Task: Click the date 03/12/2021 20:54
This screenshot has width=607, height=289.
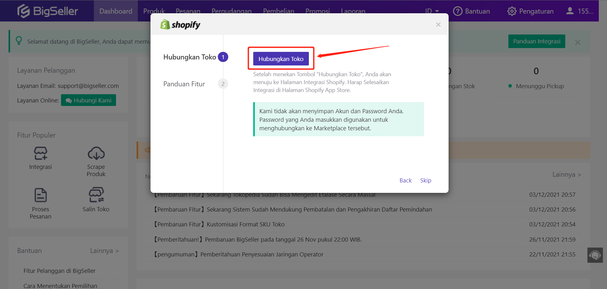Action: (x=552, y=224)
